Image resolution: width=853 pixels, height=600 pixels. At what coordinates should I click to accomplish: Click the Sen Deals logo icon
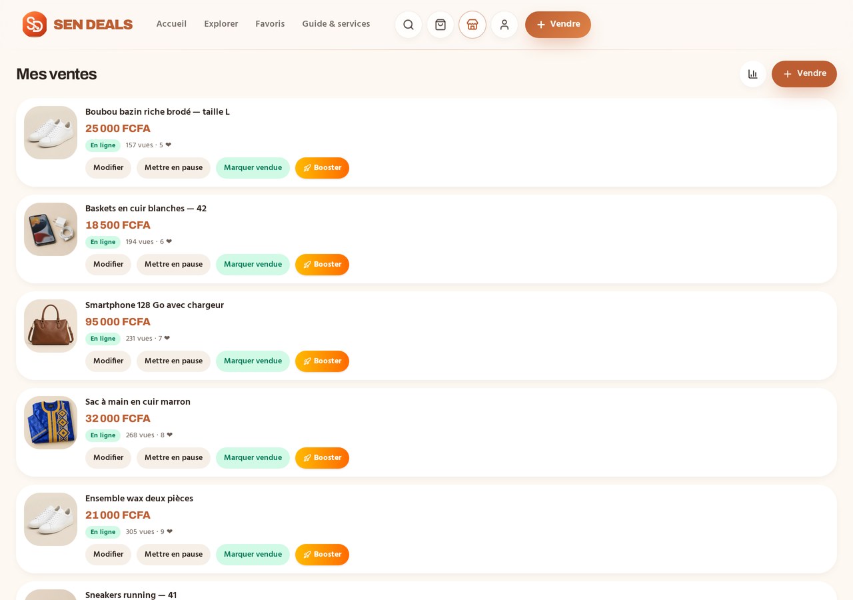(x=35, y=25)
